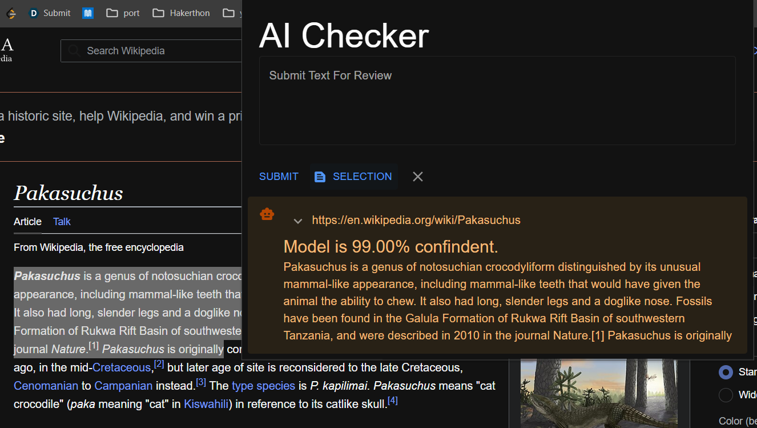757x428 pixels.
Task: Click citation reference [2]
Action: [x=159, y=364]
